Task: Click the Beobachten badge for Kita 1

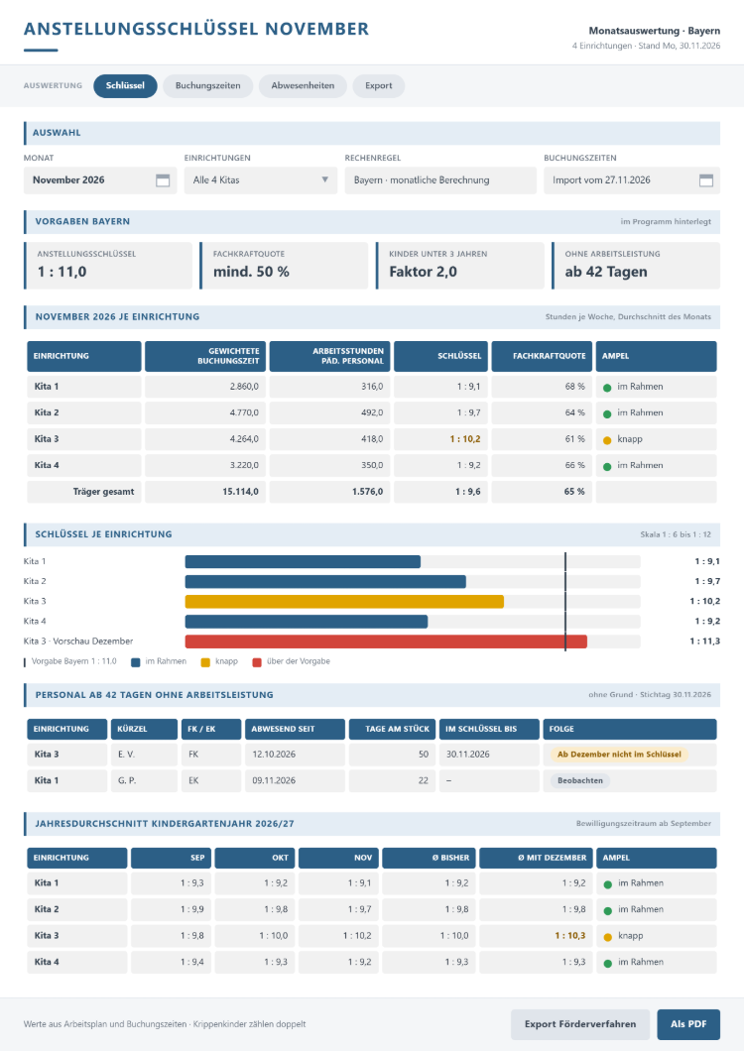Action: click(580, 781)
